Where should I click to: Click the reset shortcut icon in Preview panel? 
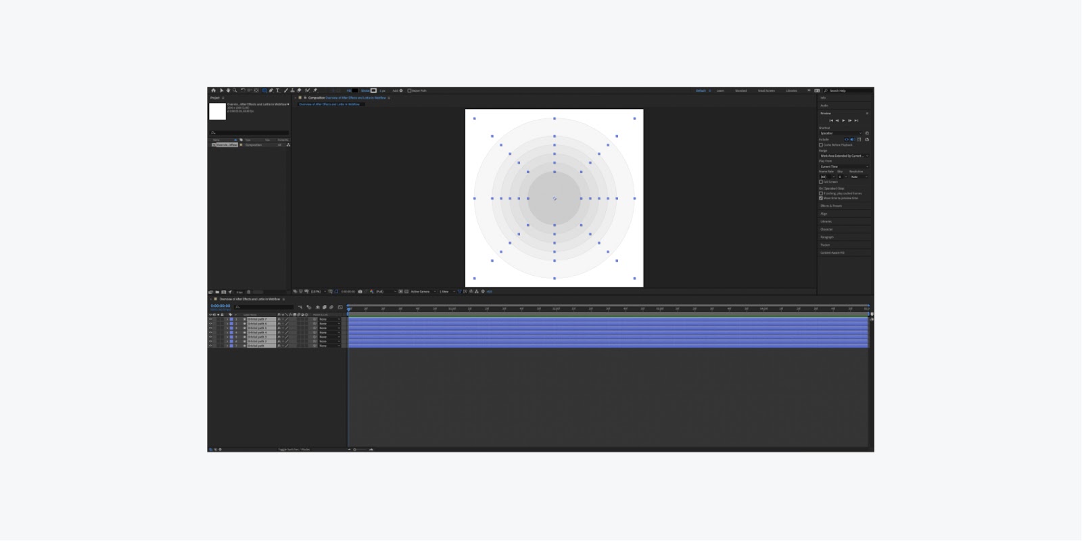click(867, 133)
